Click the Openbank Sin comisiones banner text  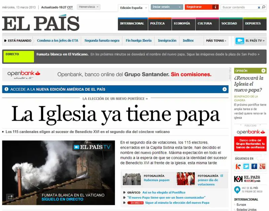coord(134,74)
